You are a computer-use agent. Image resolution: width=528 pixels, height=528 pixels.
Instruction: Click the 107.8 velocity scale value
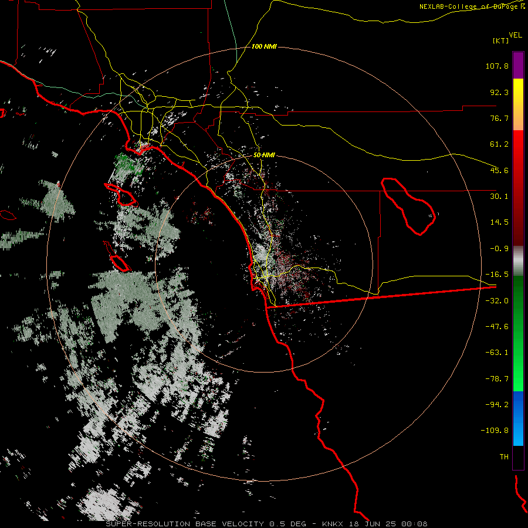(x=497, y=66)
